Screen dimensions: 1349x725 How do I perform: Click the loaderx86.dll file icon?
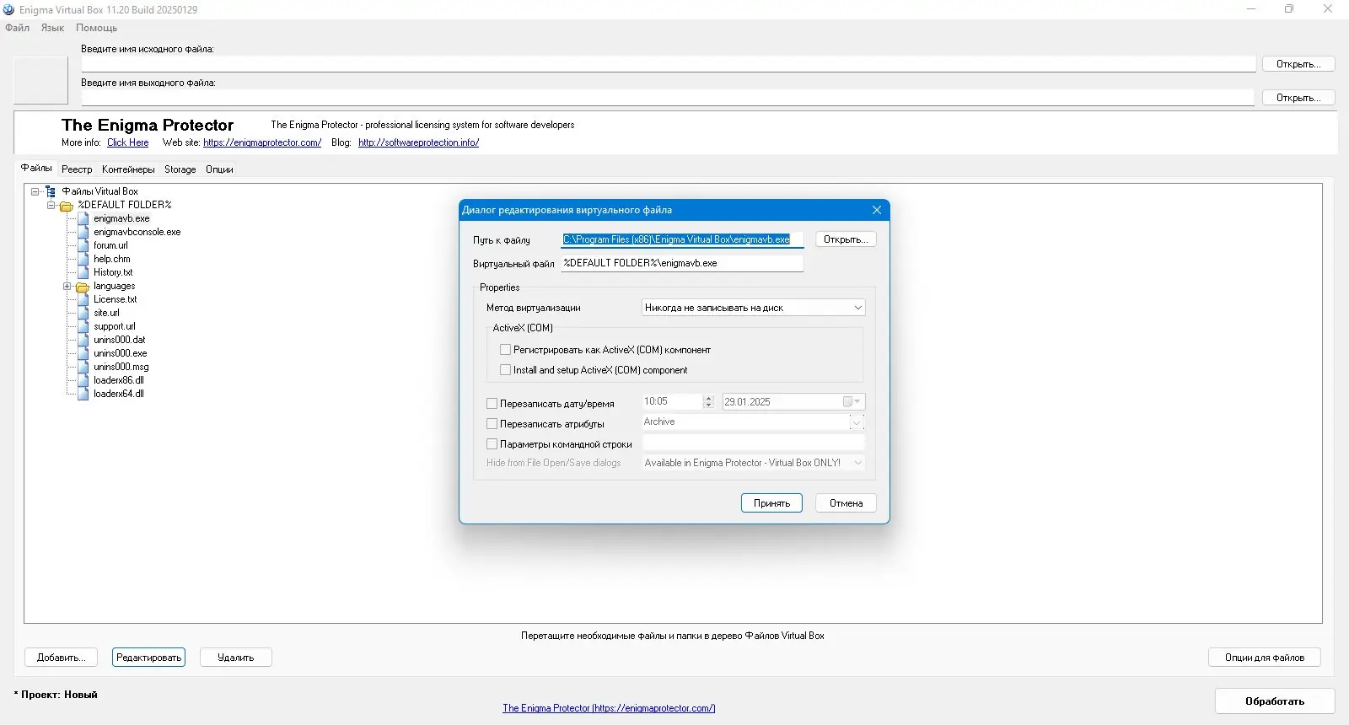[83, 380]
